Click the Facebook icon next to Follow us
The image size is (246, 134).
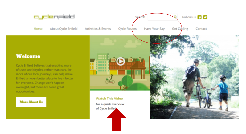[x=199, y=17]
